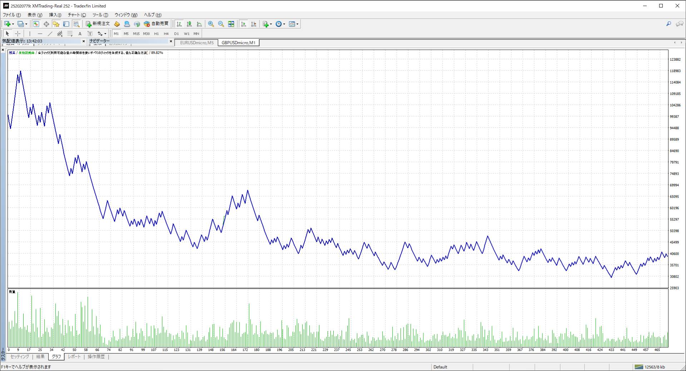Click the arrows and shapes icon
Image resolution: width=686 pixels, height=371 pixels.
coord(100,34)
